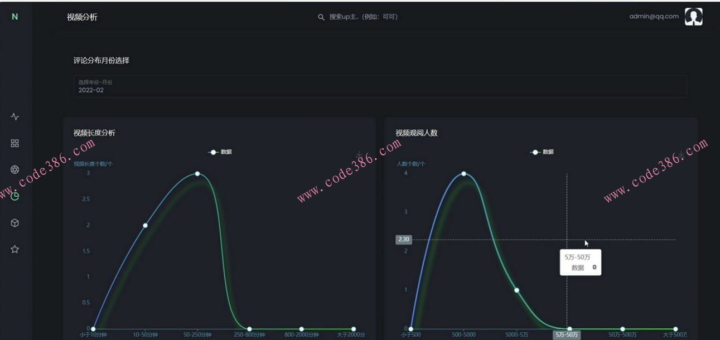Click the 250-800分钟 axis label

249,335
